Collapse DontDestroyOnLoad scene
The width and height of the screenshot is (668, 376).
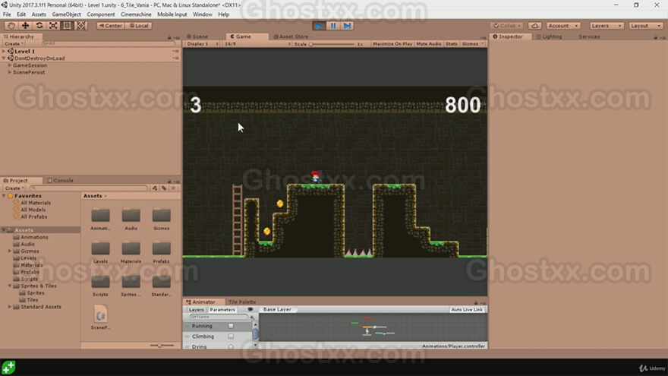click(x=4, y=58)
